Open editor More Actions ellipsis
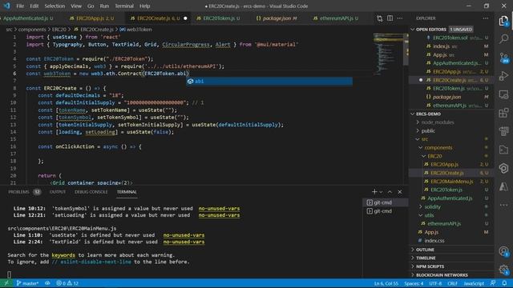 400,18
